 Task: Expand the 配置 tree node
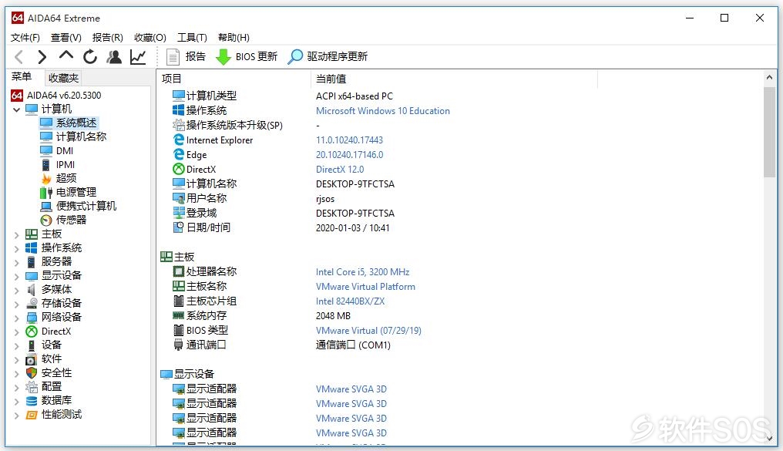point(16,387)
